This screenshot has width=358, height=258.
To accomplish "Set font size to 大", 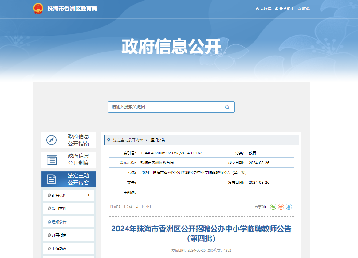I will [137, 207].
